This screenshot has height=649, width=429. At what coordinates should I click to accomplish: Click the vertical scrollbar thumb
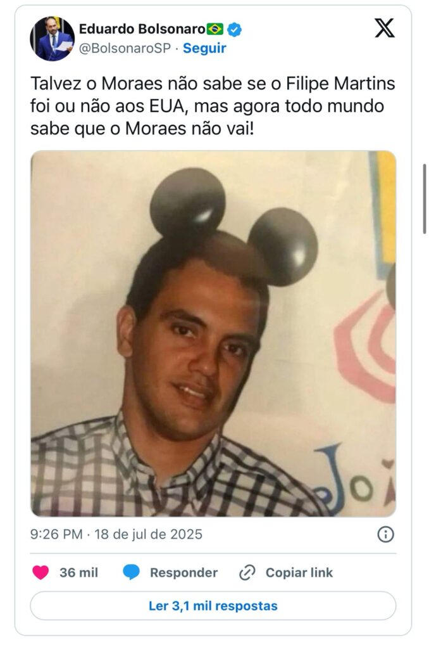(425, 199)
